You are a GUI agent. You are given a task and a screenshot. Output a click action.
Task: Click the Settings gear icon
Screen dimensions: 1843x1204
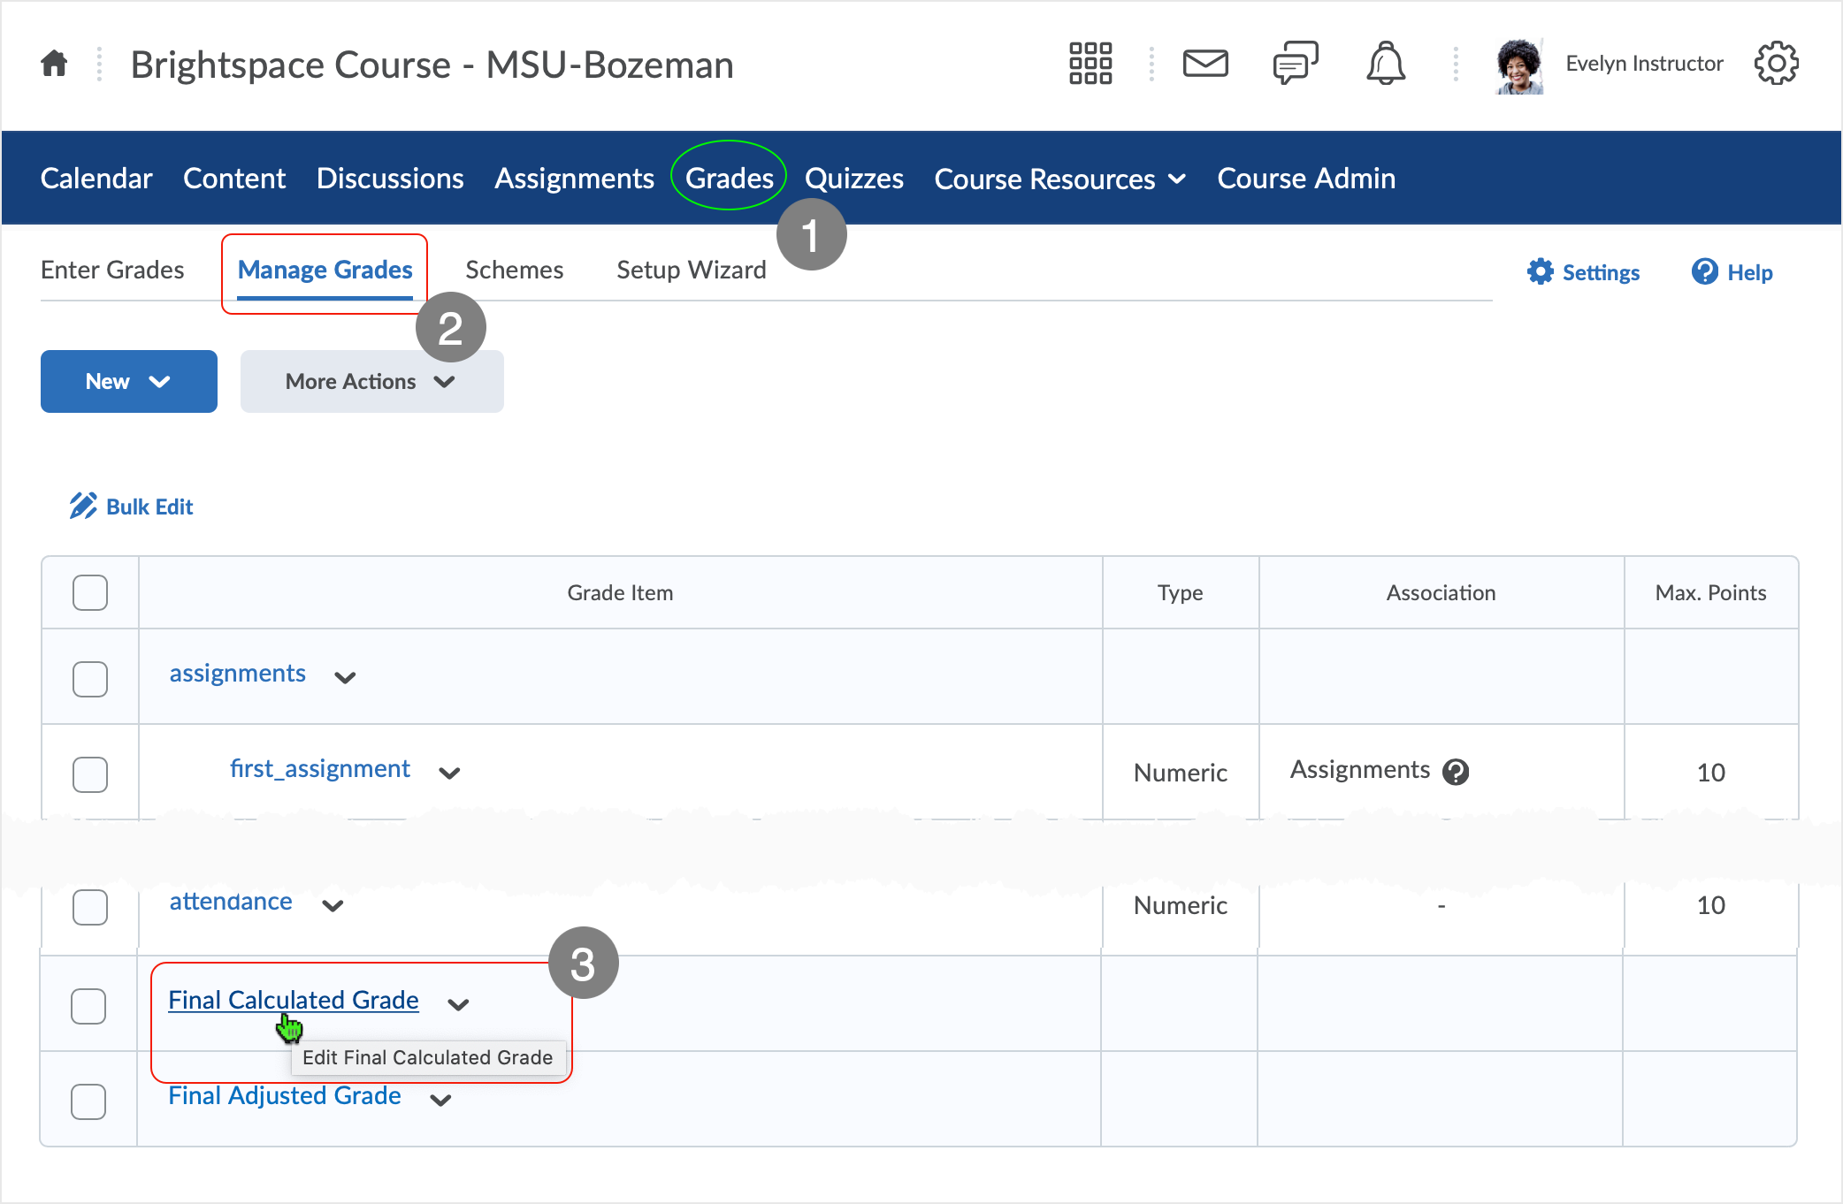pos(1541,271)
